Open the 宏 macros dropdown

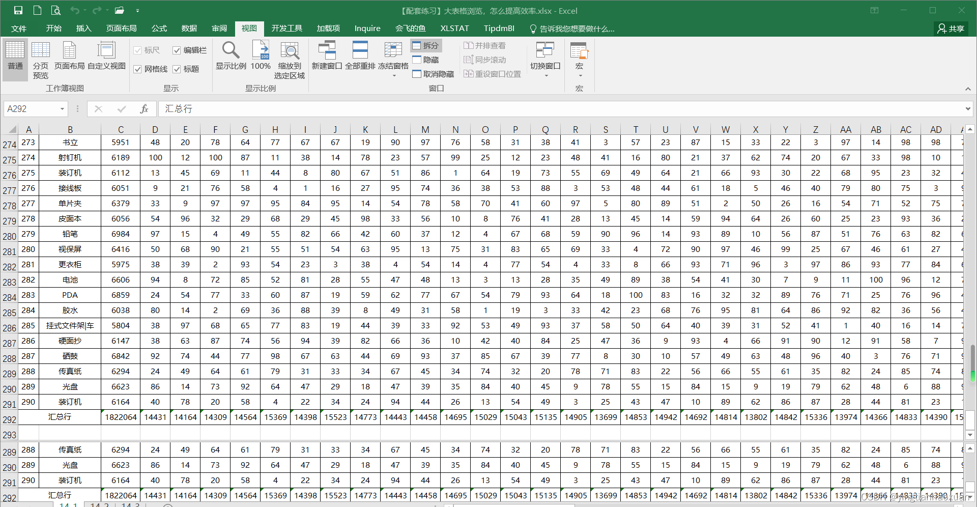point(579,59)
